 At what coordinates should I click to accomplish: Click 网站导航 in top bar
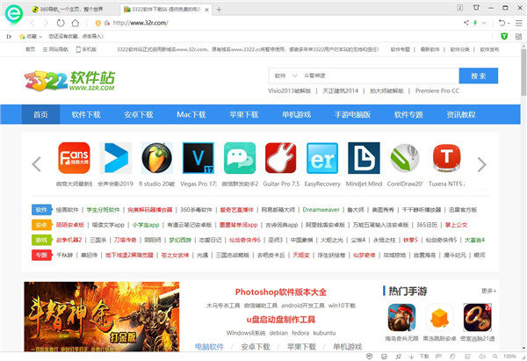[56, 49]
